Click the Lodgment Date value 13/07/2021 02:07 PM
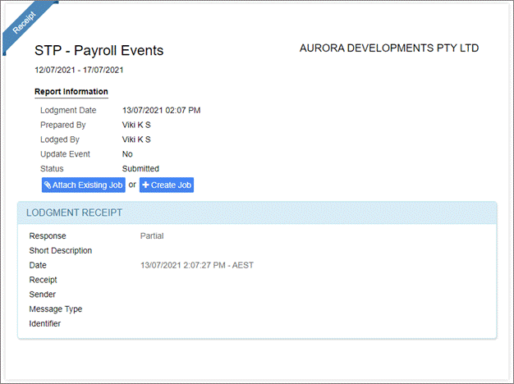Viewport: 514px width, 384px height. [x=161, y=111]
